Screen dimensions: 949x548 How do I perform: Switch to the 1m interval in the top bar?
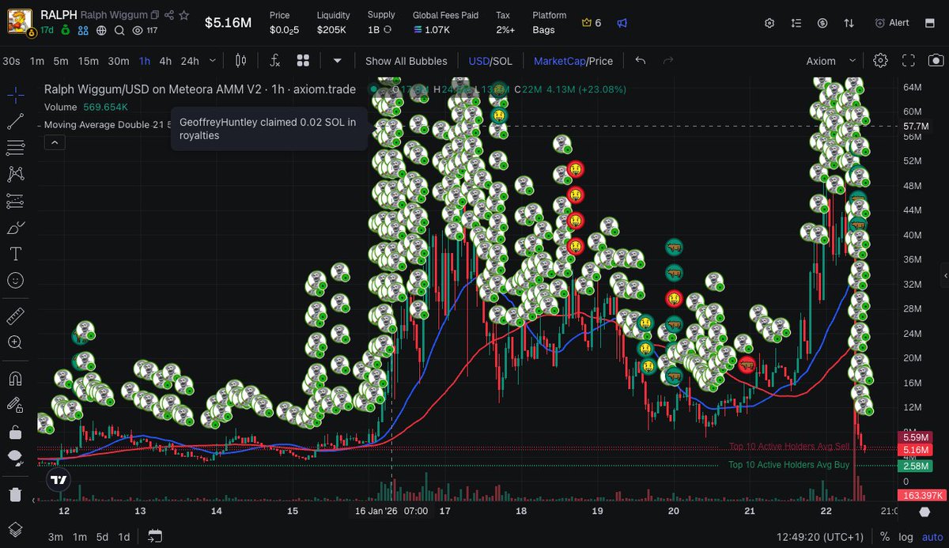coord(36,61)
